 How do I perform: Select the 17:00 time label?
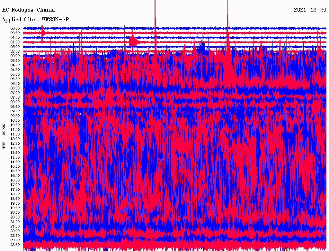[x=15, y=185]
